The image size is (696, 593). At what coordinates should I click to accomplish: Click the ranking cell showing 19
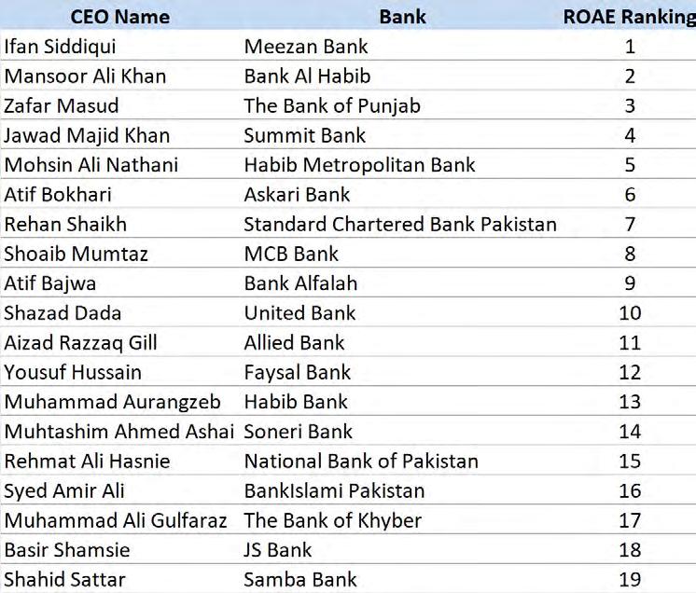(x=630, y=579)
